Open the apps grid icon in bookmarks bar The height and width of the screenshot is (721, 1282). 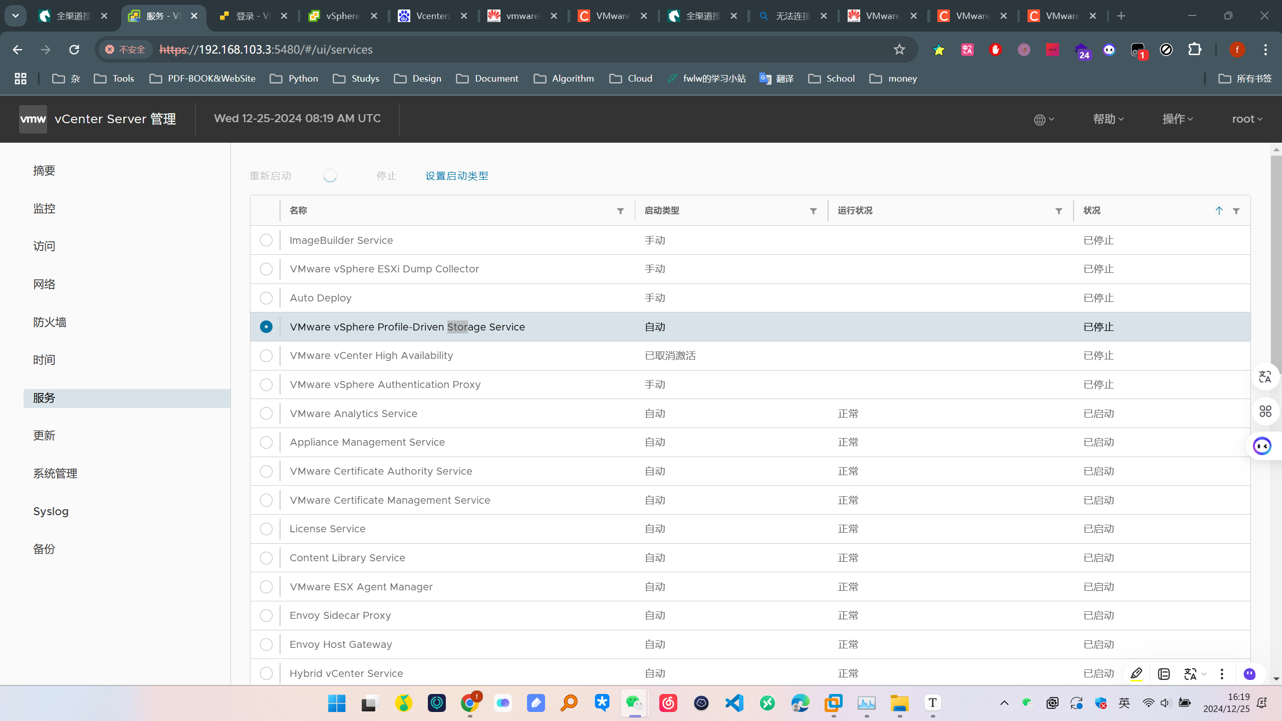(21, 79)
